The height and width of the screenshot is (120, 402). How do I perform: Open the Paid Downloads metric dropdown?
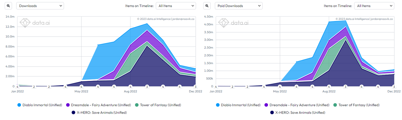[239, 6]
